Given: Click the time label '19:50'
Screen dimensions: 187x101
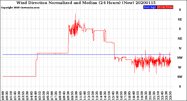Looking at the screenshot, I should (141, 96).
